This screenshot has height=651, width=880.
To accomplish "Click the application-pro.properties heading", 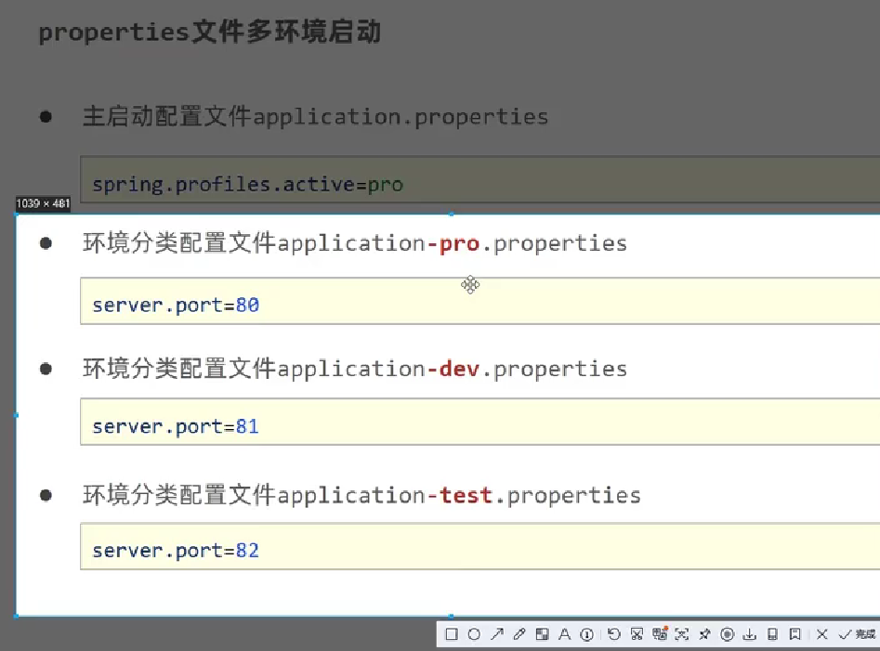I will [355, 243].
